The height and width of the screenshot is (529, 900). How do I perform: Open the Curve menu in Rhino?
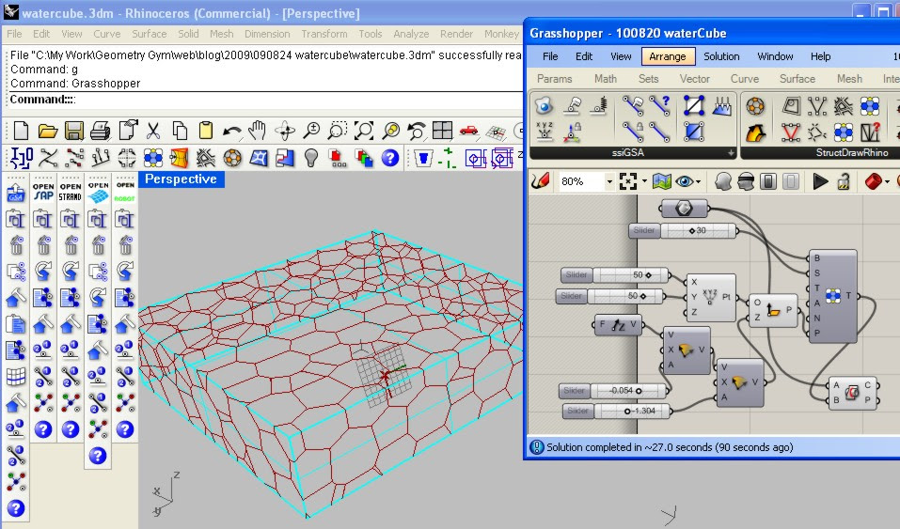107,34
